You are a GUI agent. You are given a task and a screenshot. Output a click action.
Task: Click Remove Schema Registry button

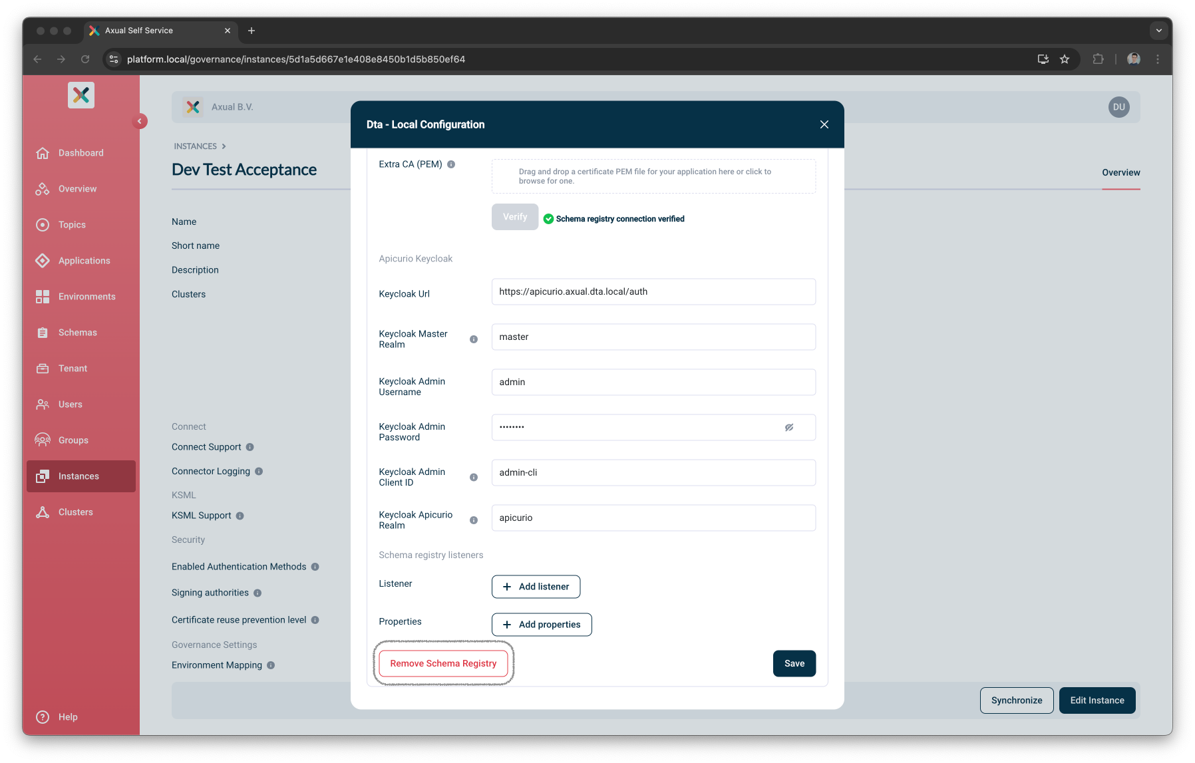(x=443, y=663)
